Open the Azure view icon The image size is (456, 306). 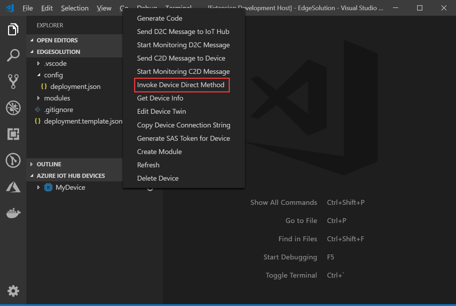click(13, 187)
